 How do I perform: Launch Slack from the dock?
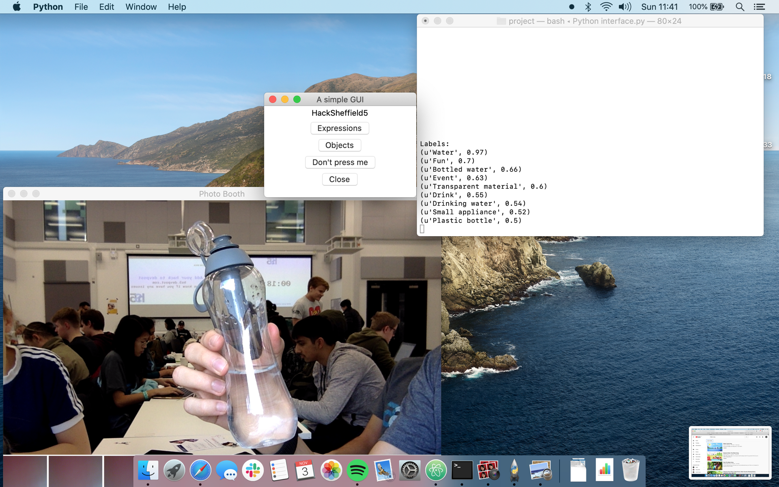(x=253, y=470)
